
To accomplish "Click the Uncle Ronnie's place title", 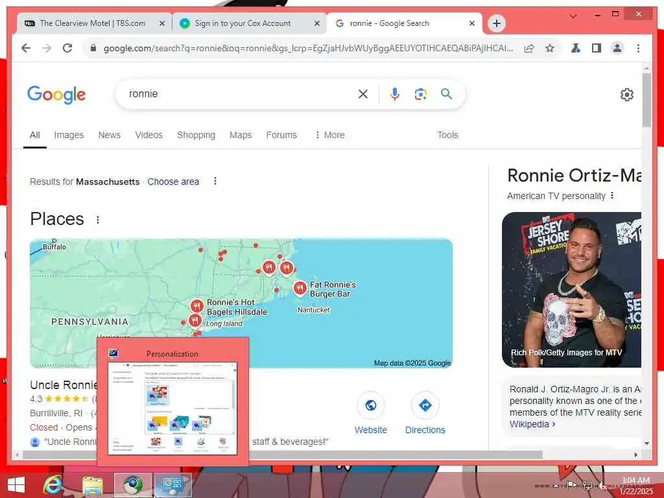I will 64,385.
